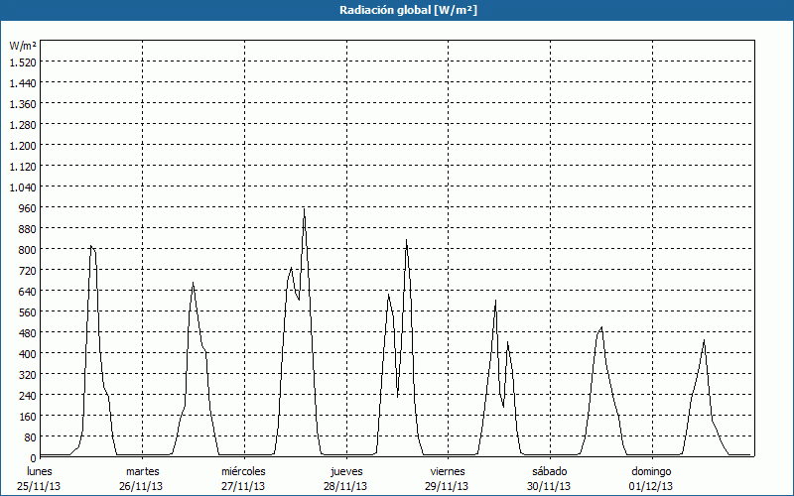Select the 'jueves' day label

(346, 471)
